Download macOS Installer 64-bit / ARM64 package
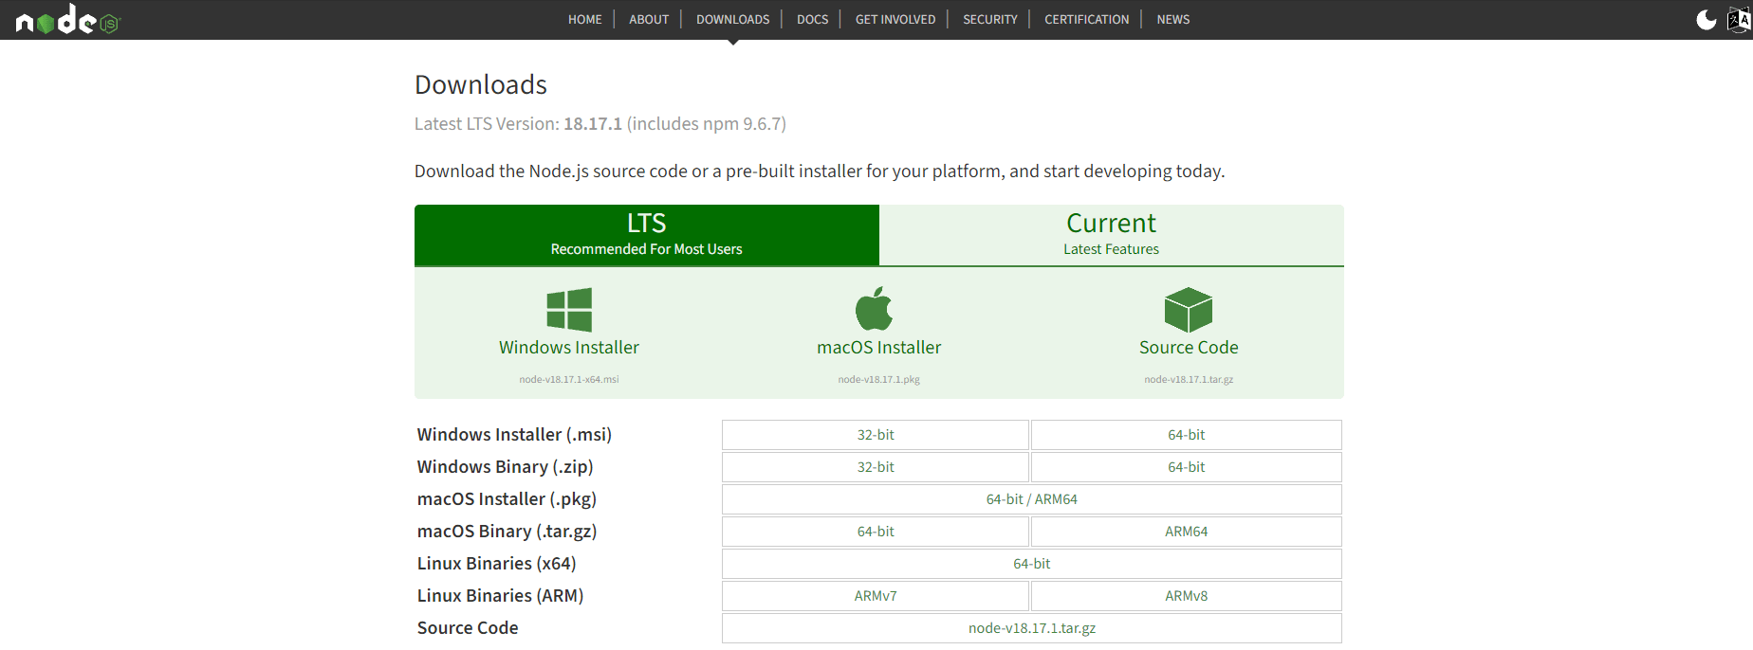 [1032, 499]
